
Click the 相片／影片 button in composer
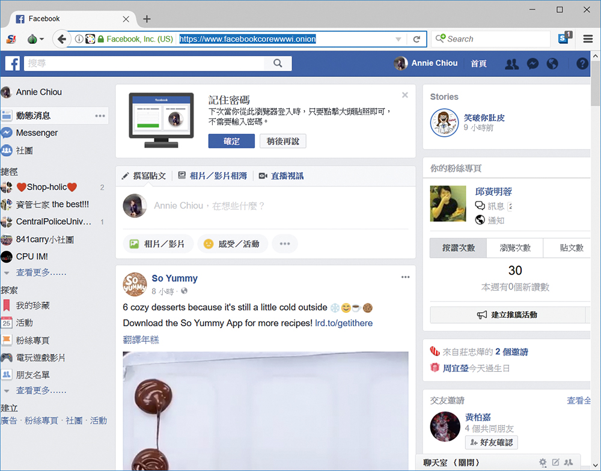(x=157, y=244)
